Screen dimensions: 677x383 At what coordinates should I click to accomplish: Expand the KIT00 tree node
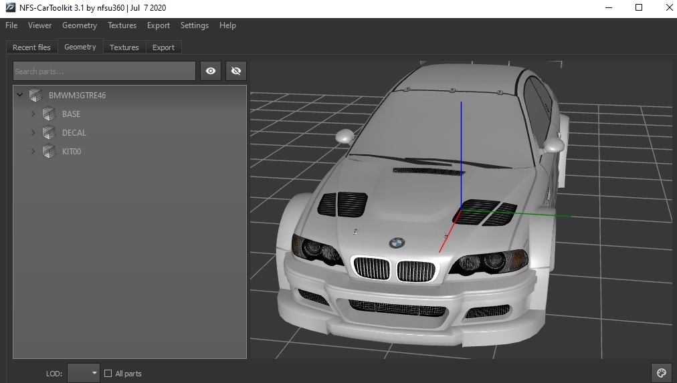pyautogui.click(x=33, y=151)
